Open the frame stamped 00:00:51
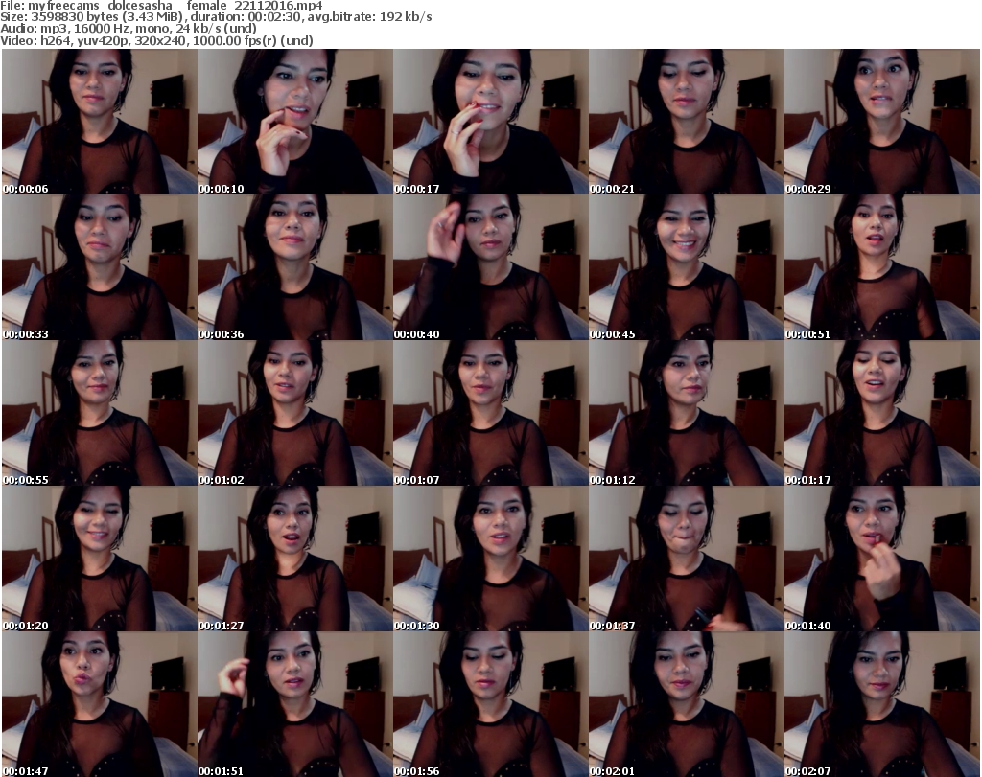This screenshot has height=777, width=982. (882, 267)
